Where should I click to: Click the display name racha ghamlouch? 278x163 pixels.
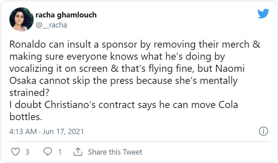66,15
